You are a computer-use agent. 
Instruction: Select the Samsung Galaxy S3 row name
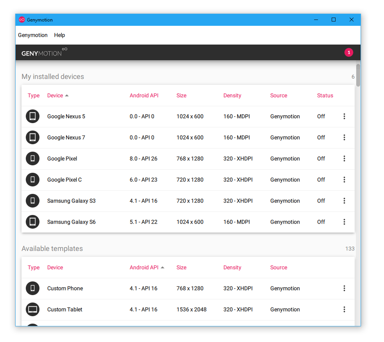tap(71, 201)
